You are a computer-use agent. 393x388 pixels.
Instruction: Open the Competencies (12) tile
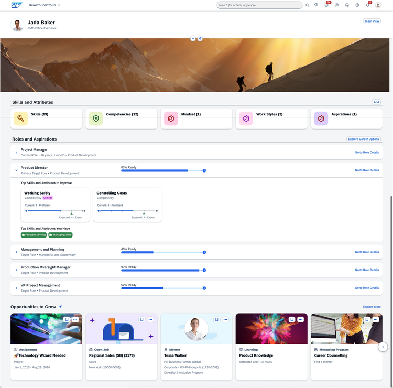(x=122, y=118)
